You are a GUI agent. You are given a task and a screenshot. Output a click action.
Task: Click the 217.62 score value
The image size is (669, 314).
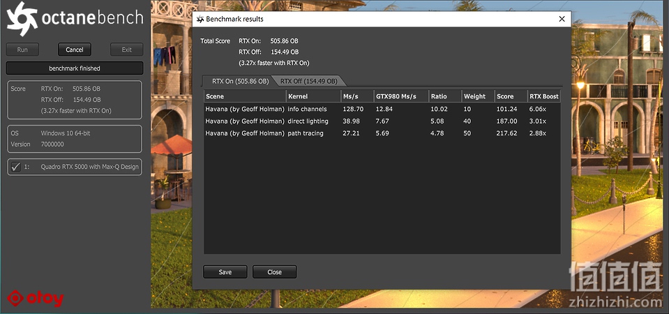(x=507, y=133)
